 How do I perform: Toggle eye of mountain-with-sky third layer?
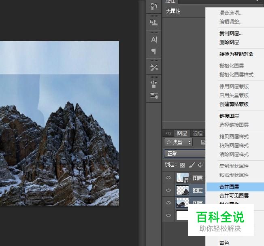point(168,203)
